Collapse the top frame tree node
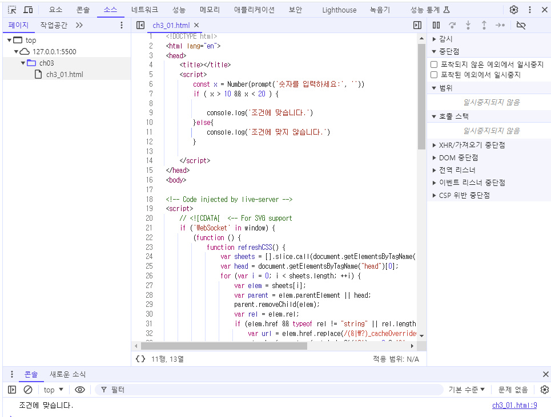This screenshot has height=417, width=551. 10,40
